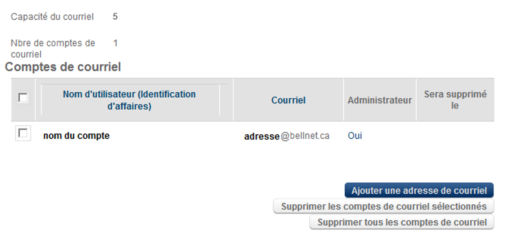Select the 'Nbre de comptes de courriel' label
The width and height of the screenshot is (520, 236).
(x=53, y=49)
